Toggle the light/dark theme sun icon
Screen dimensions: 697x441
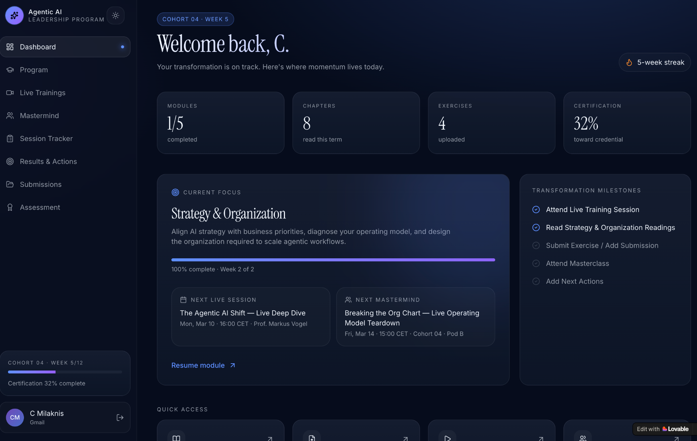[x=115, y=15]
